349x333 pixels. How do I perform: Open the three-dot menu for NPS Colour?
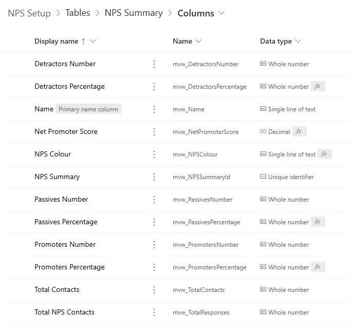[x=154, y=154]
